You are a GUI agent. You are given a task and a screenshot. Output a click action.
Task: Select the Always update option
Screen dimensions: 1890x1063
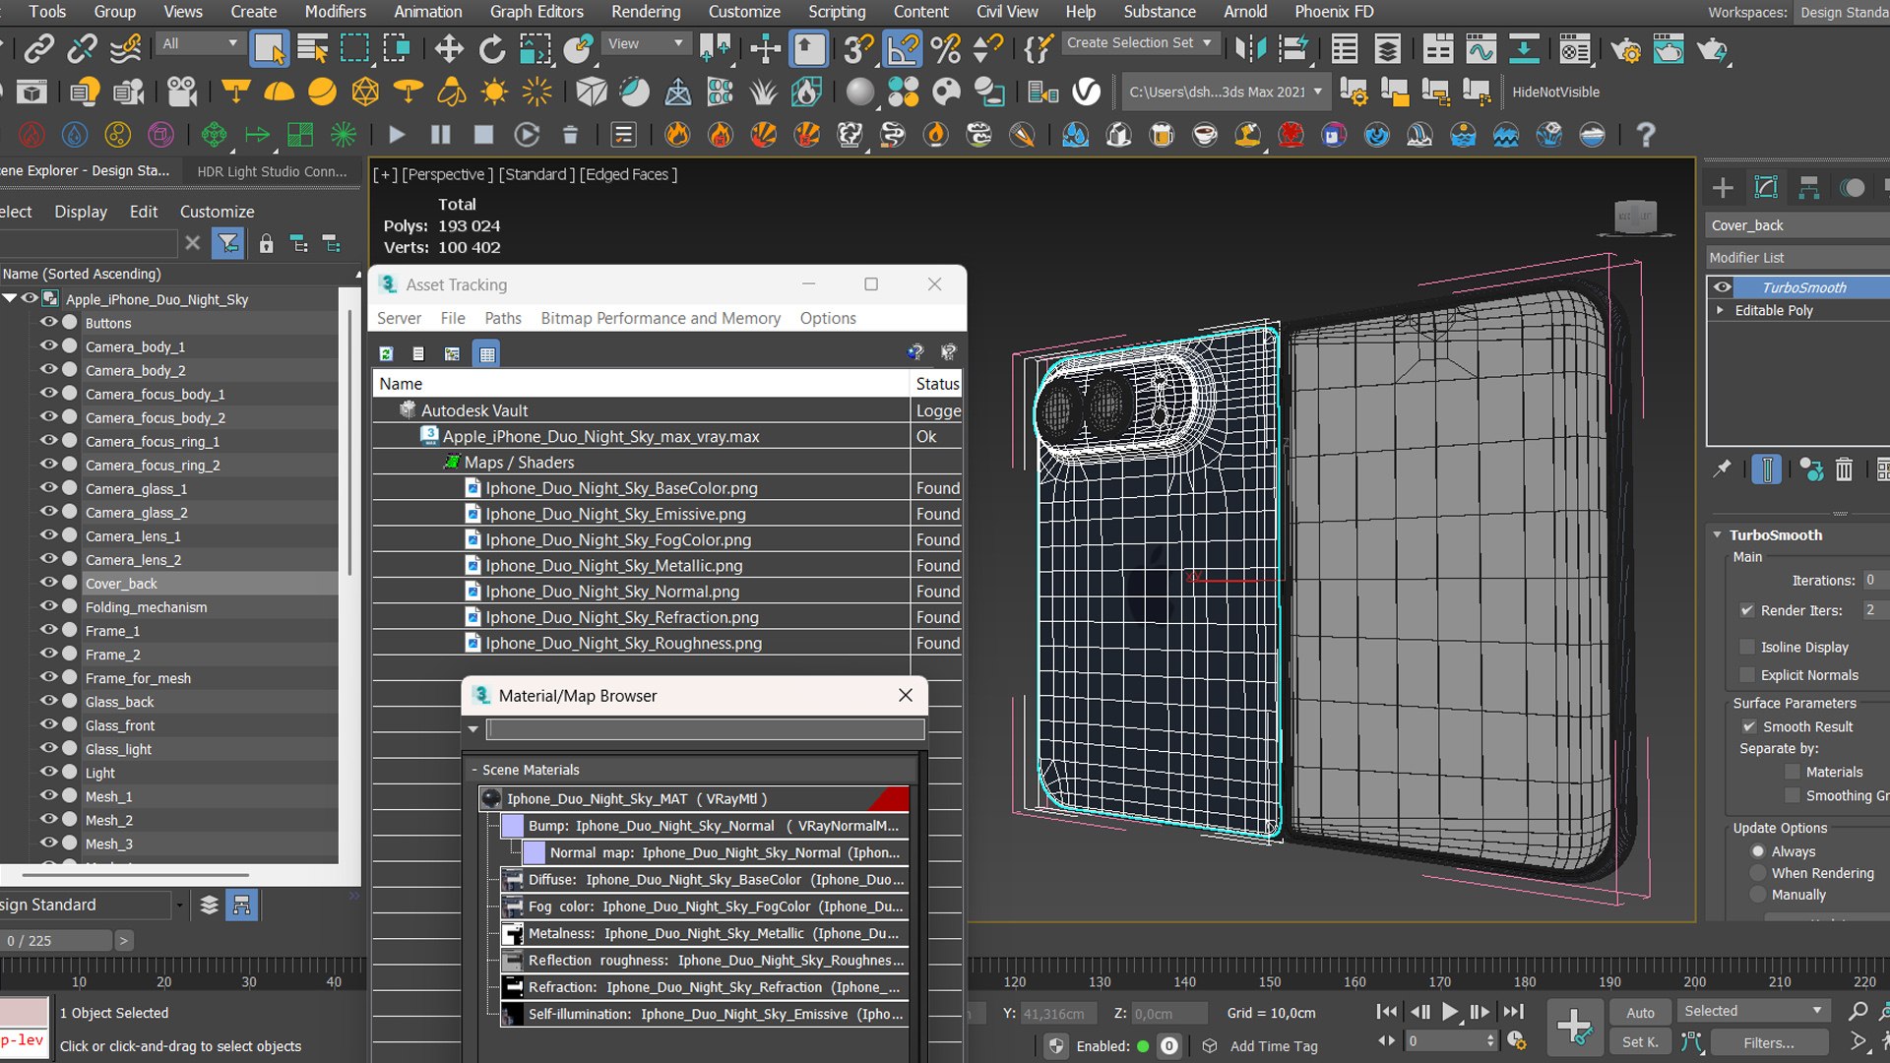click(x=1757, y=851)
